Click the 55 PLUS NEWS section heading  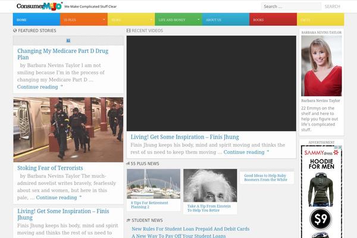pyautogui.click(x=145, y=164)
